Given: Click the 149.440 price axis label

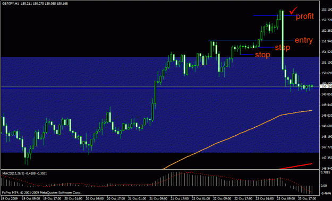Looking at the screenshot, I should 326,105.
